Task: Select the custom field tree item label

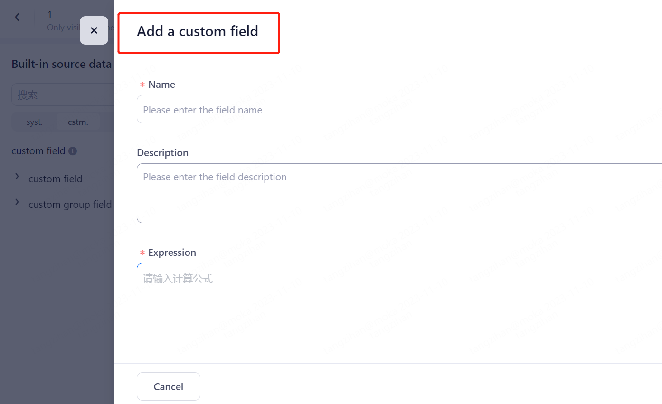Action: click(56, 179)
